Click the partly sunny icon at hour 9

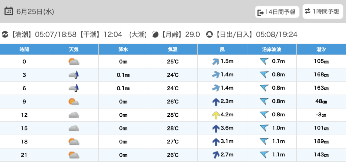(x=74, y=101)
